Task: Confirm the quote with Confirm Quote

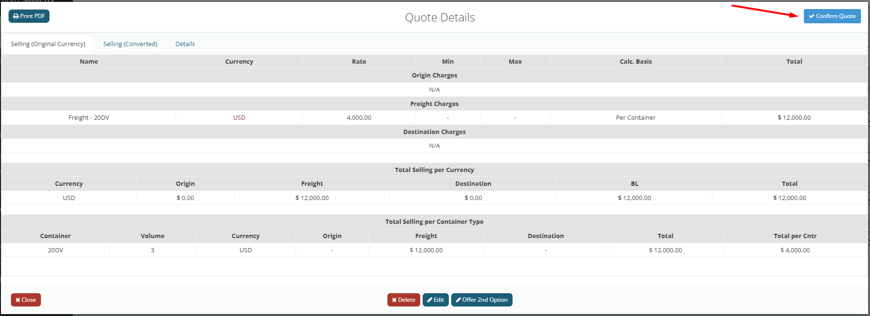Action: click(x=832, y=16)
